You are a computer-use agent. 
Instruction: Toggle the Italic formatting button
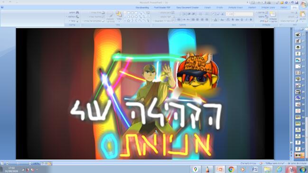click(x=246, y=20)
